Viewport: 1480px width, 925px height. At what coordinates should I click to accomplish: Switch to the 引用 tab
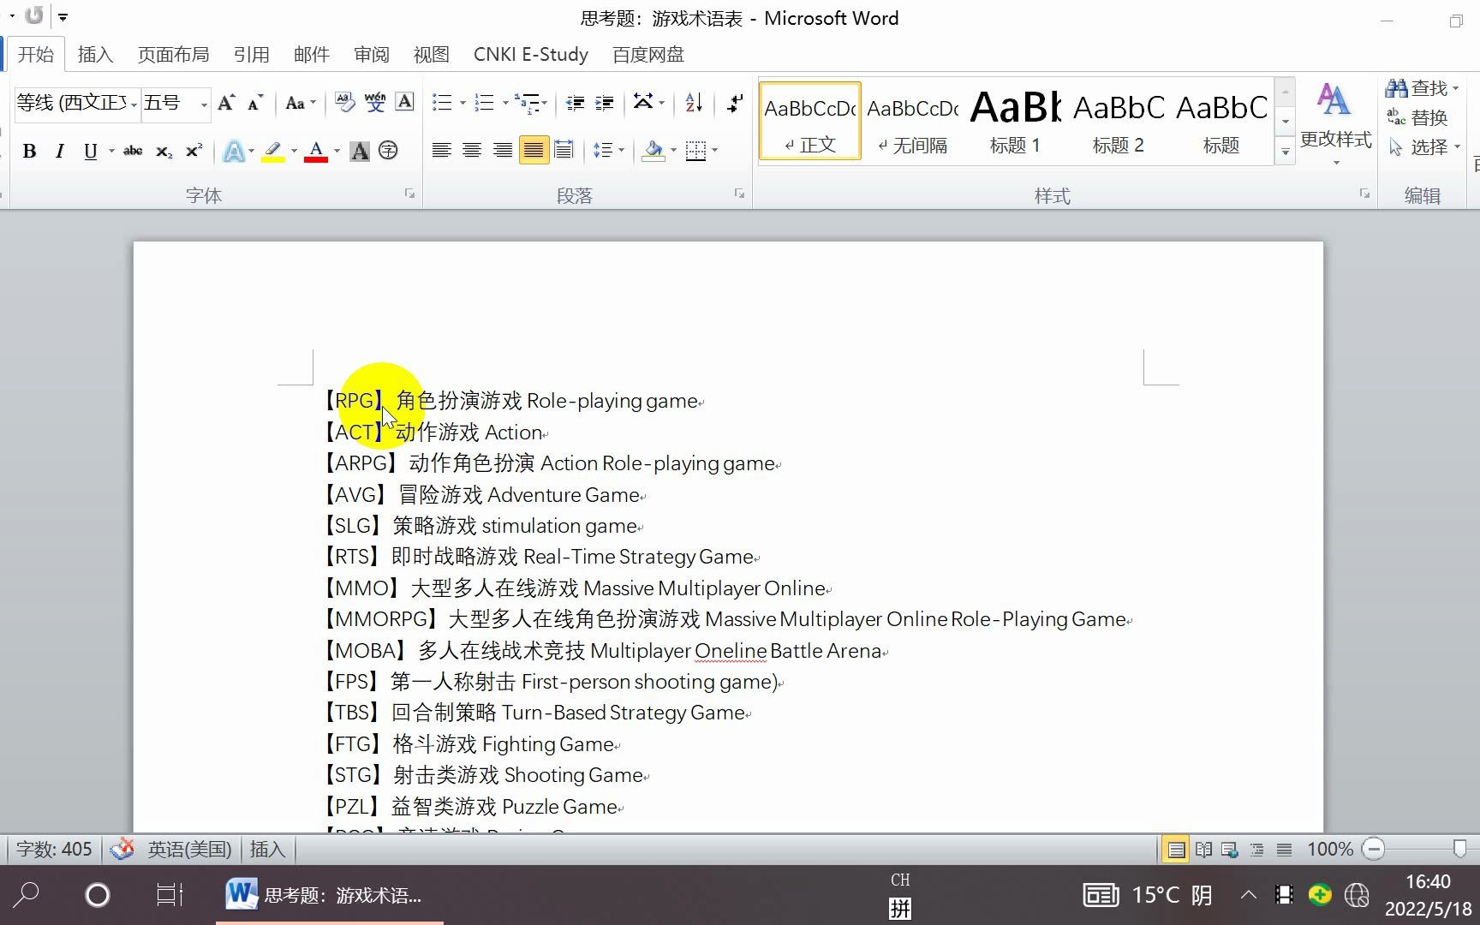(x=251, y=55)
